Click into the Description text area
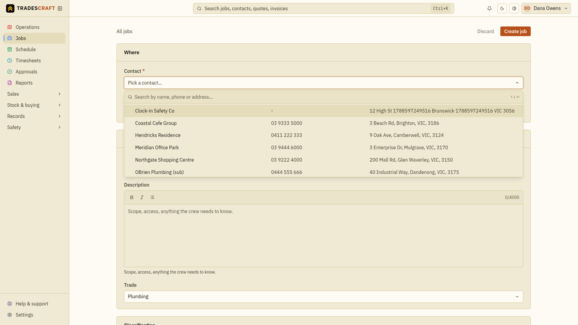 pyautogui.click(x=323, y=236)
